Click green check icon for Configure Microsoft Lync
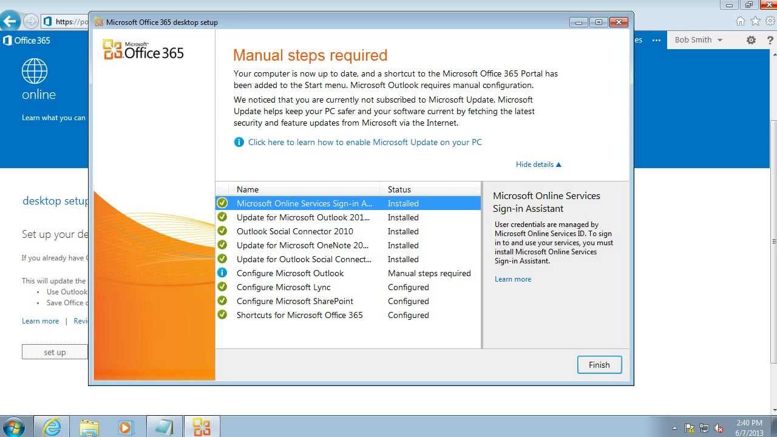 222,287
